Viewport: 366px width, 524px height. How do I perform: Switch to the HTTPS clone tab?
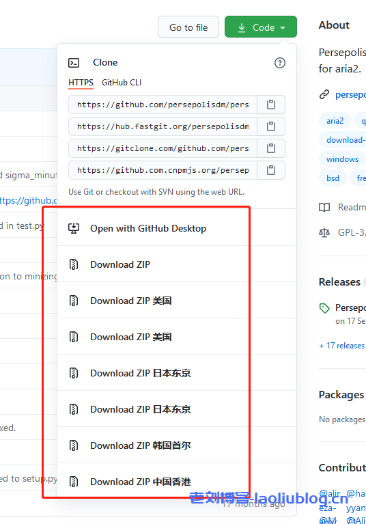[x=81, y=83]
